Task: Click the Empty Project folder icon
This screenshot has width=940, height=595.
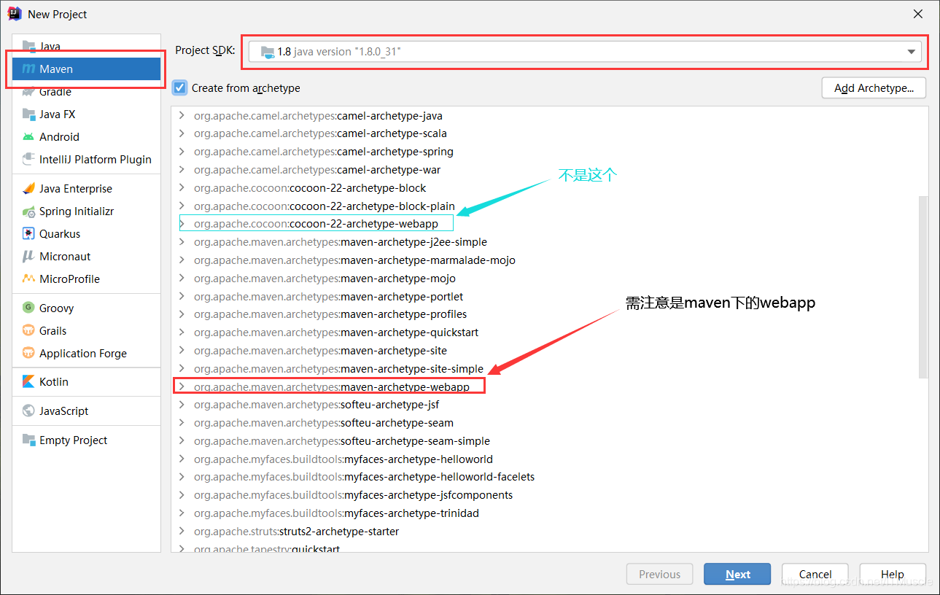Action: [28, 440]
